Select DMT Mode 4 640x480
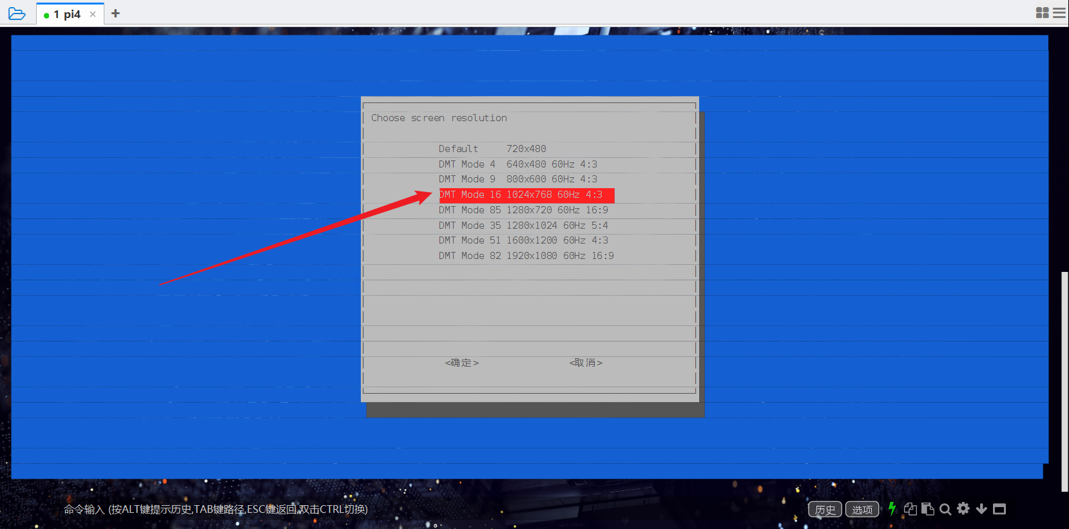1069x529 pixels. point(518,164)
